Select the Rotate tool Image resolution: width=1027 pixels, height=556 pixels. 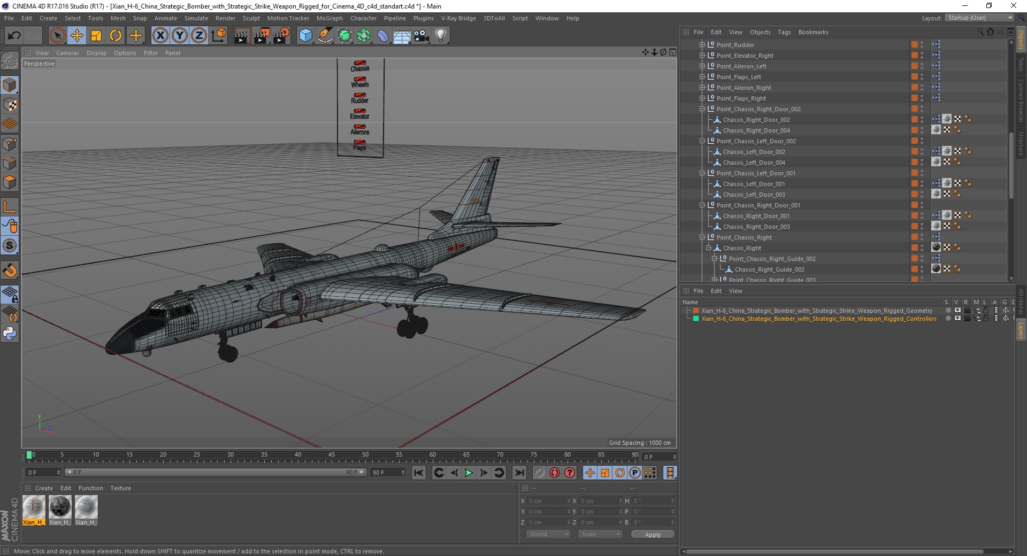coord(116,36)
